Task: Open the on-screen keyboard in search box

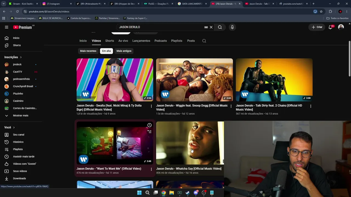Action: [206, 27]
